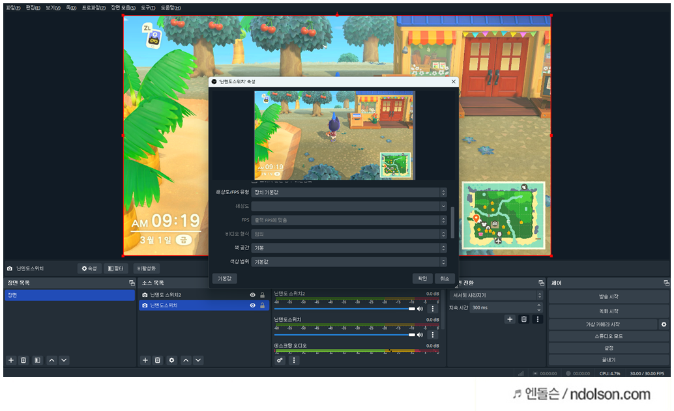Open 해상도/FPS 유형 dropdown

349,192
